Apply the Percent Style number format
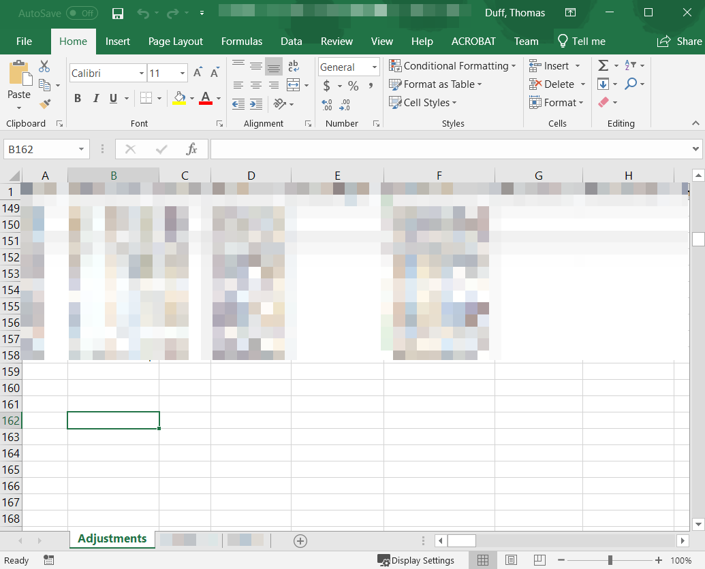Screen dimensions: 705x569 353,86
